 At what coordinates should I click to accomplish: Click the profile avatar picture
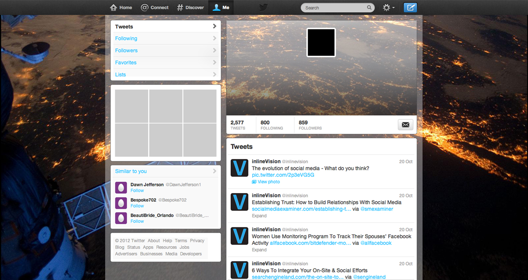pos(321,43)
